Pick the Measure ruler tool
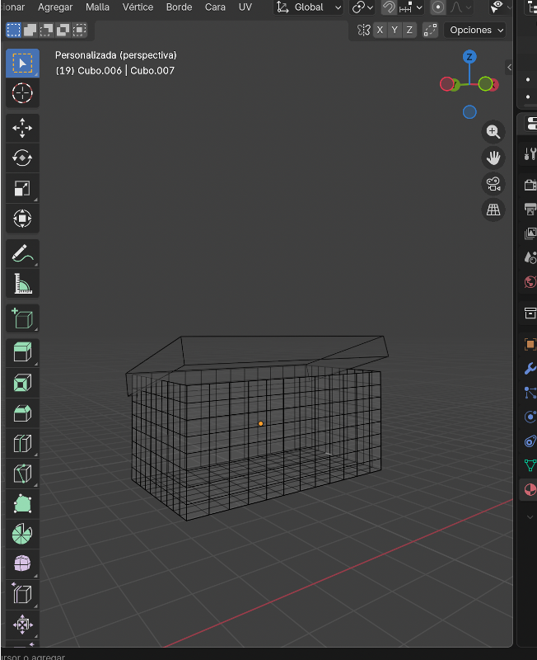The width and height of the screenshot is (537, 660). pos(22,285)
